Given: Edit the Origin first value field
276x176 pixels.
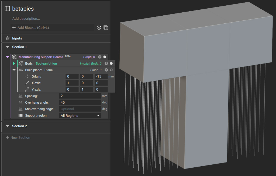Looking at the screenshot, I should pos(72,76).
